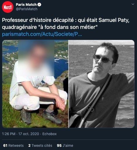The image size is (137, 150).
Task: Open the Echobox source label
Action: 49,134
